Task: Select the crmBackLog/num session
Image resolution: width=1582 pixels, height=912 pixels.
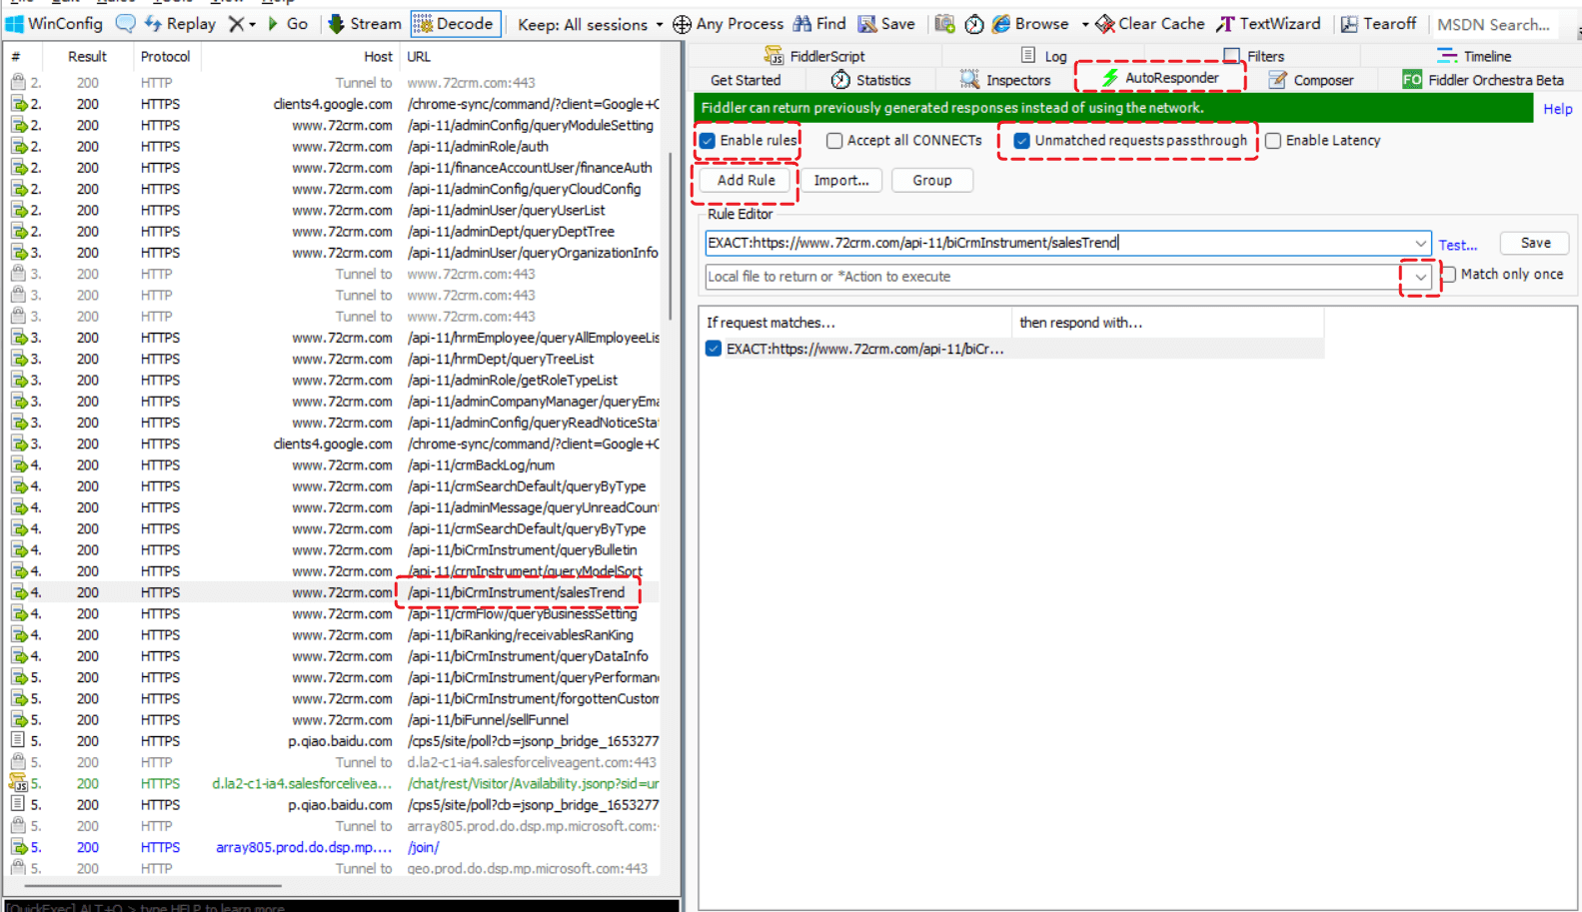Action: tap(333, 464)
